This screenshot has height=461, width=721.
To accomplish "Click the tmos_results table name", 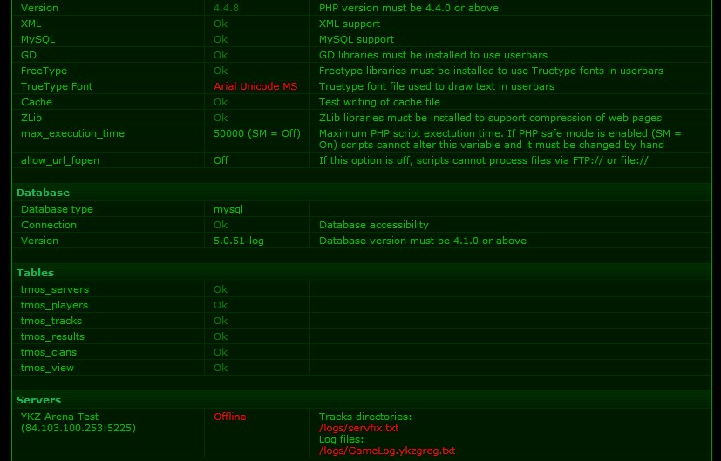I will point(52,336).
